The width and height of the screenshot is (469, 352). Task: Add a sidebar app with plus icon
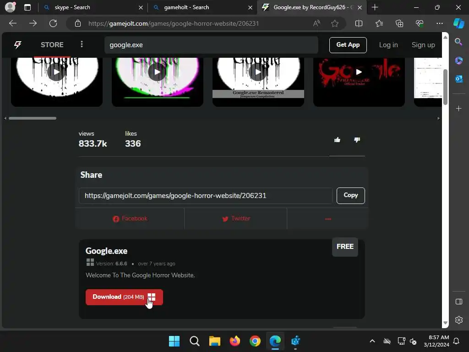[x=458, y=108]
